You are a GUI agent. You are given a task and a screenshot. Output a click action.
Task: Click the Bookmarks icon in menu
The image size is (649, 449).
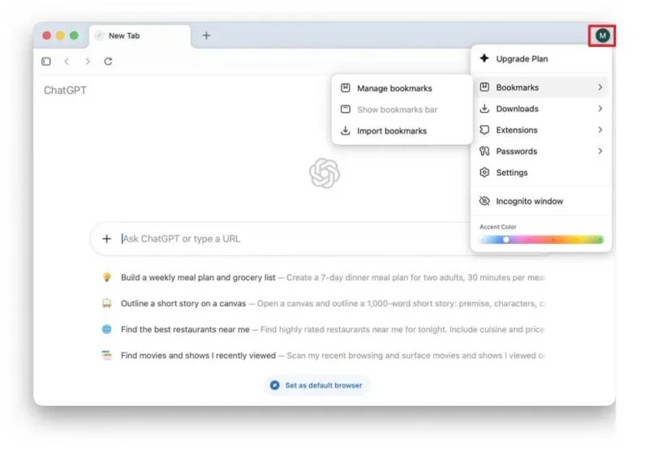point(484,87)
